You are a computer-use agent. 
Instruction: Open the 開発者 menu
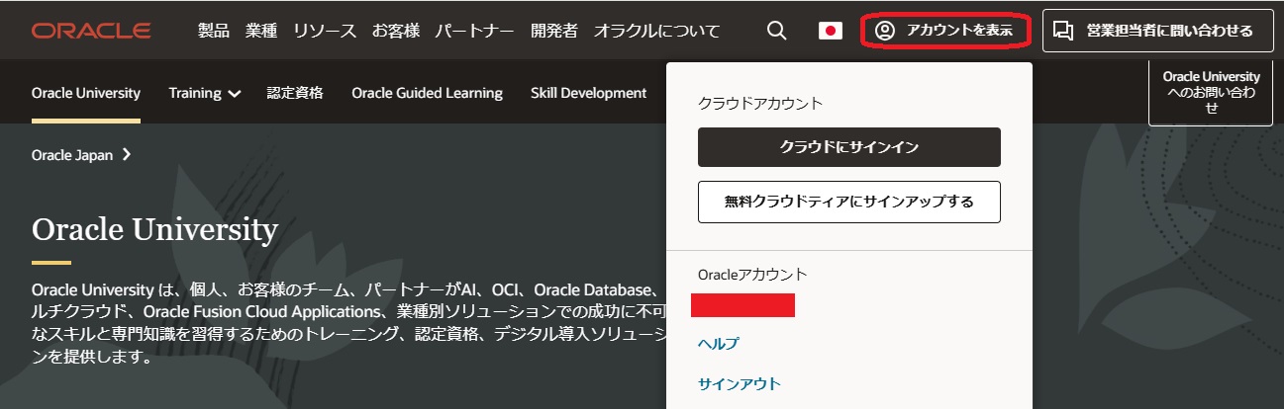point(554,31)
